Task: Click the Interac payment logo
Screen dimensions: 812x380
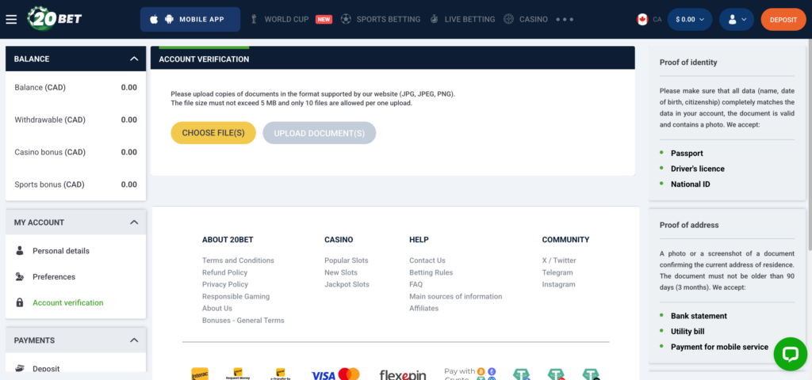Action: click(200, 374)
